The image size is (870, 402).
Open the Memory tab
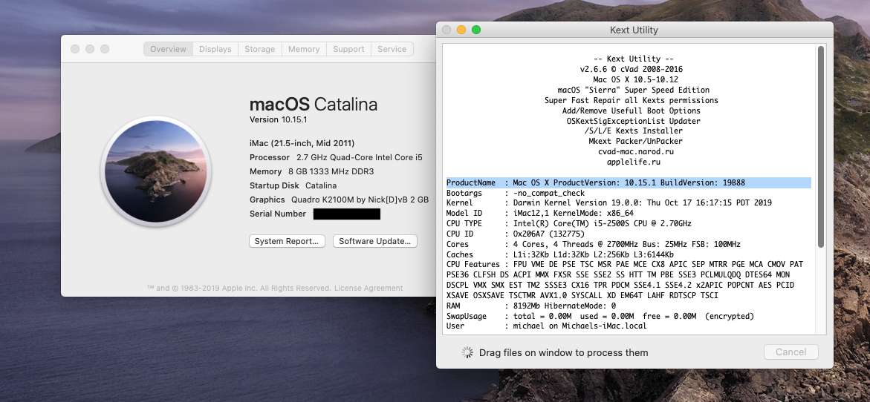[x=304, y=49]
